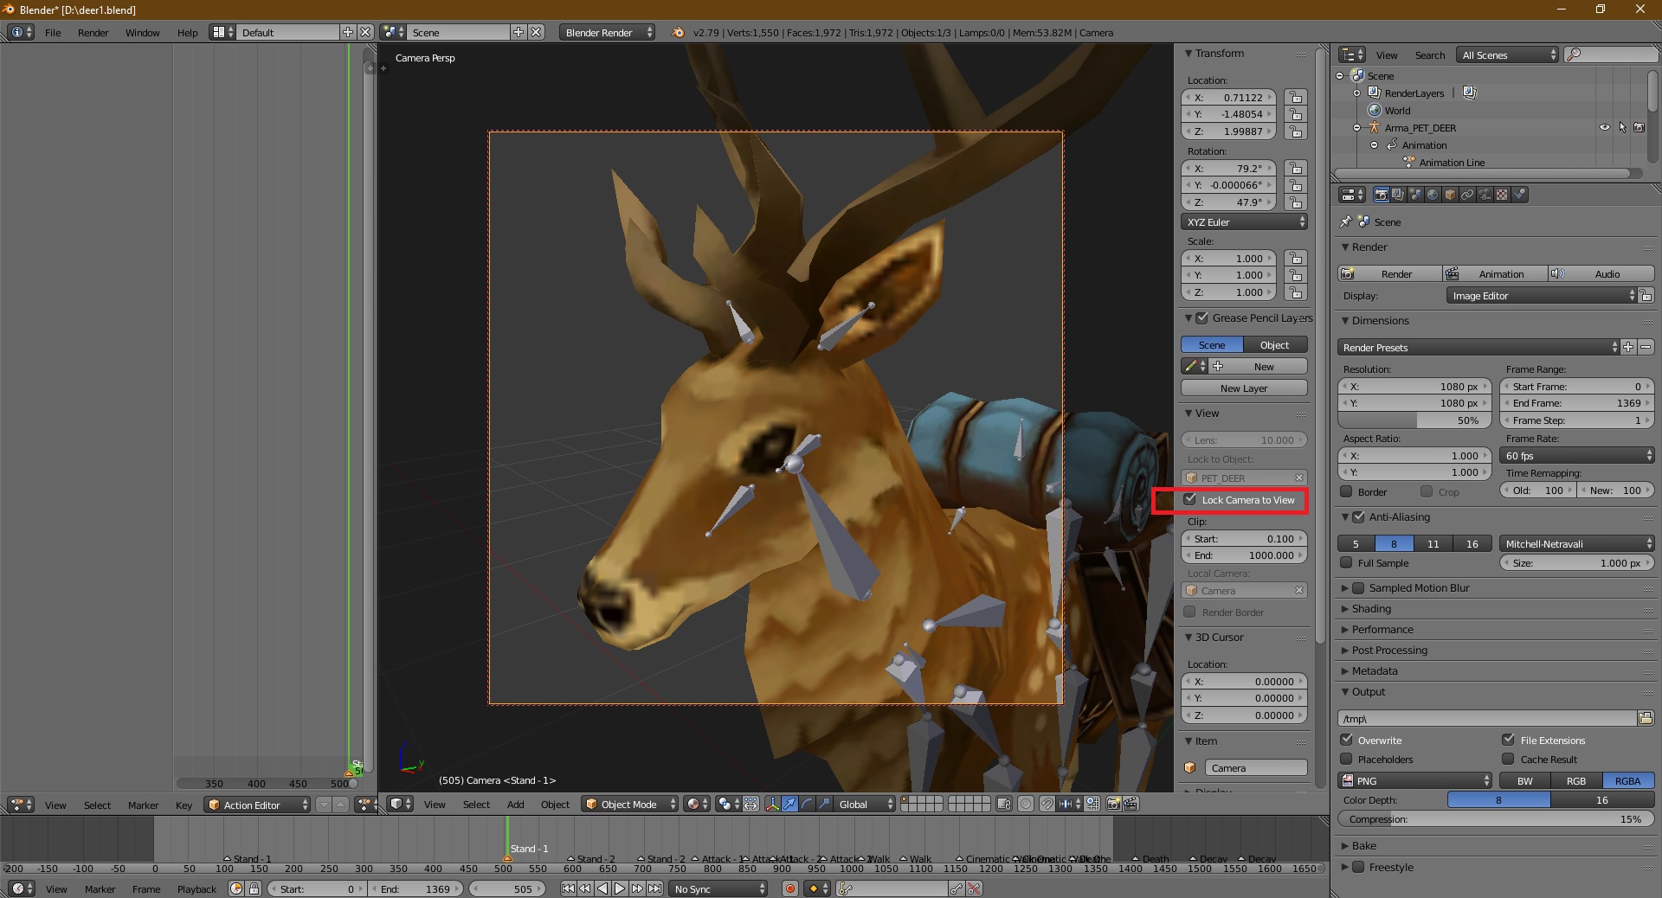The height and width of the screenshot is (898, 1662).
Task: Click the auto keyframe record button
Action: (789, 888)
